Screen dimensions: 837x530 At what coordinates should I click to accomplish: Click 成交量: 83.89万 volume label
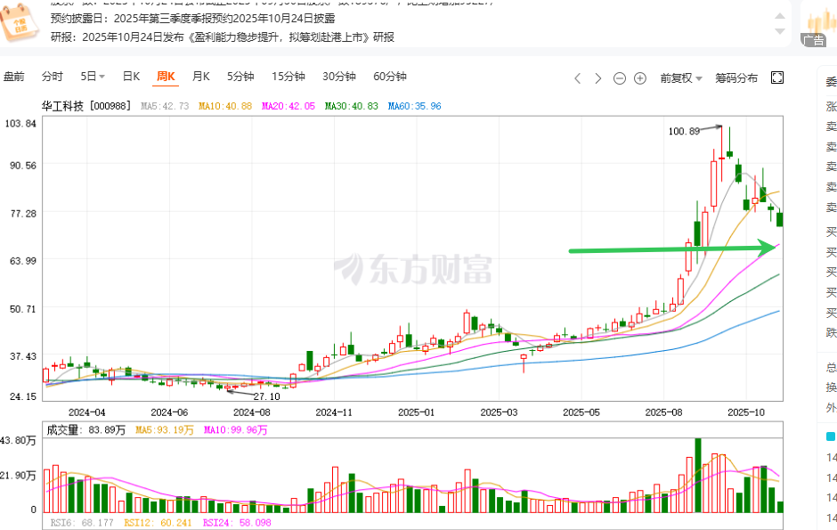click(x=86, y=430)
